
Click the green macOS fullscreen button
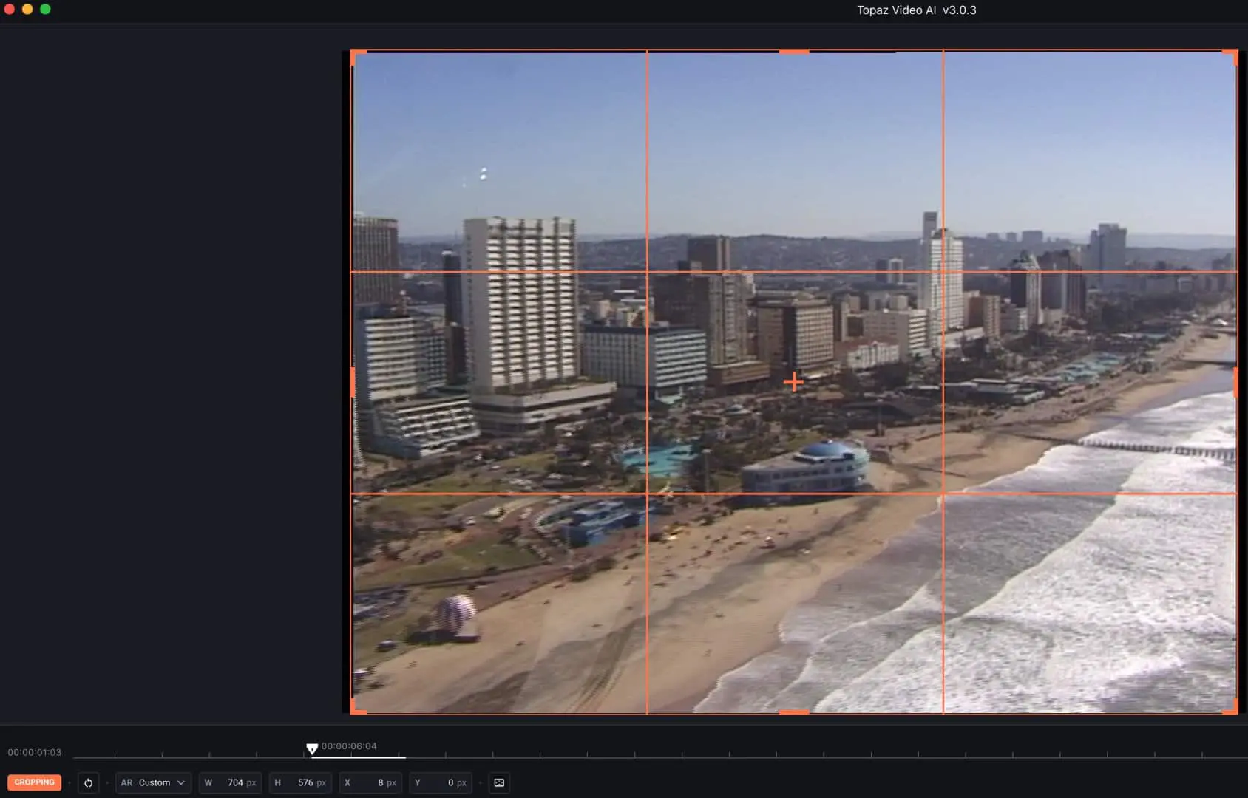click(45, 10)
